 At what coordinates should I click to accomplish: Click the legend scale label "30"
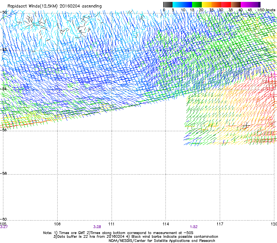(221, 10)
